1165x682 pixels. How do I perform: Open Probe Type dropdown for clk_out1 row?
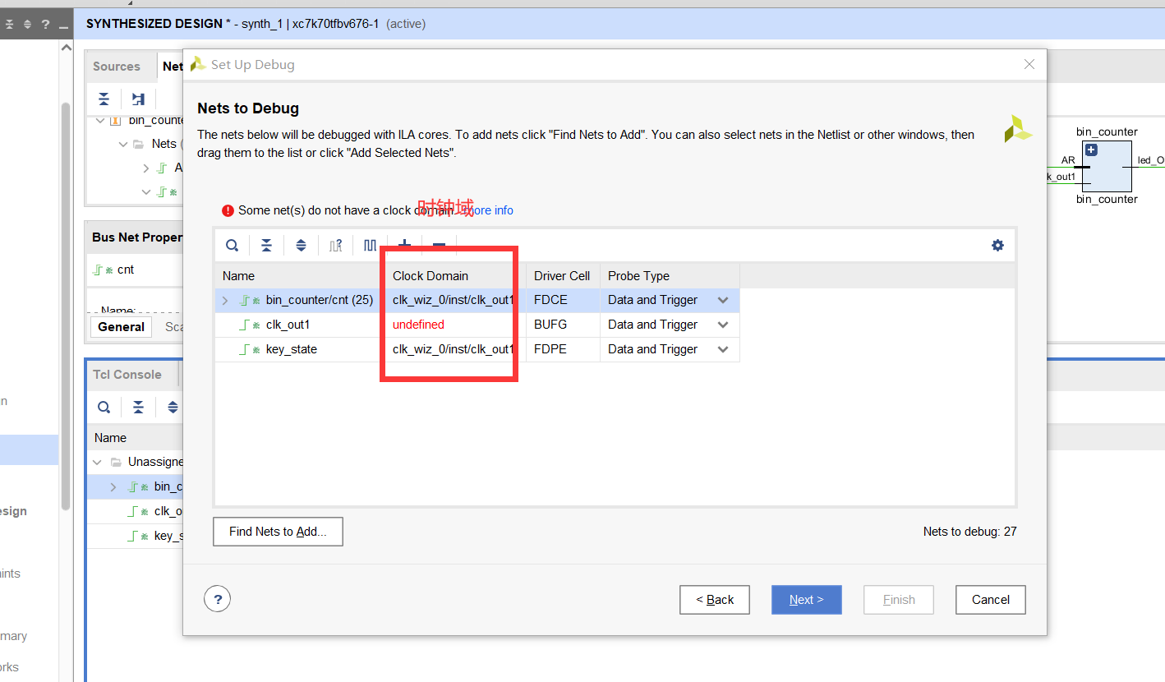coord(723,325)
